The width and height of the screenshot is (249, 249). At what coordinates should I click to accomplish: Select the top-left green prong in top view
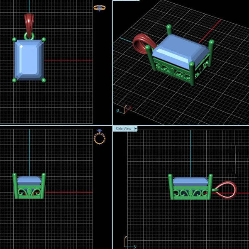15,40
